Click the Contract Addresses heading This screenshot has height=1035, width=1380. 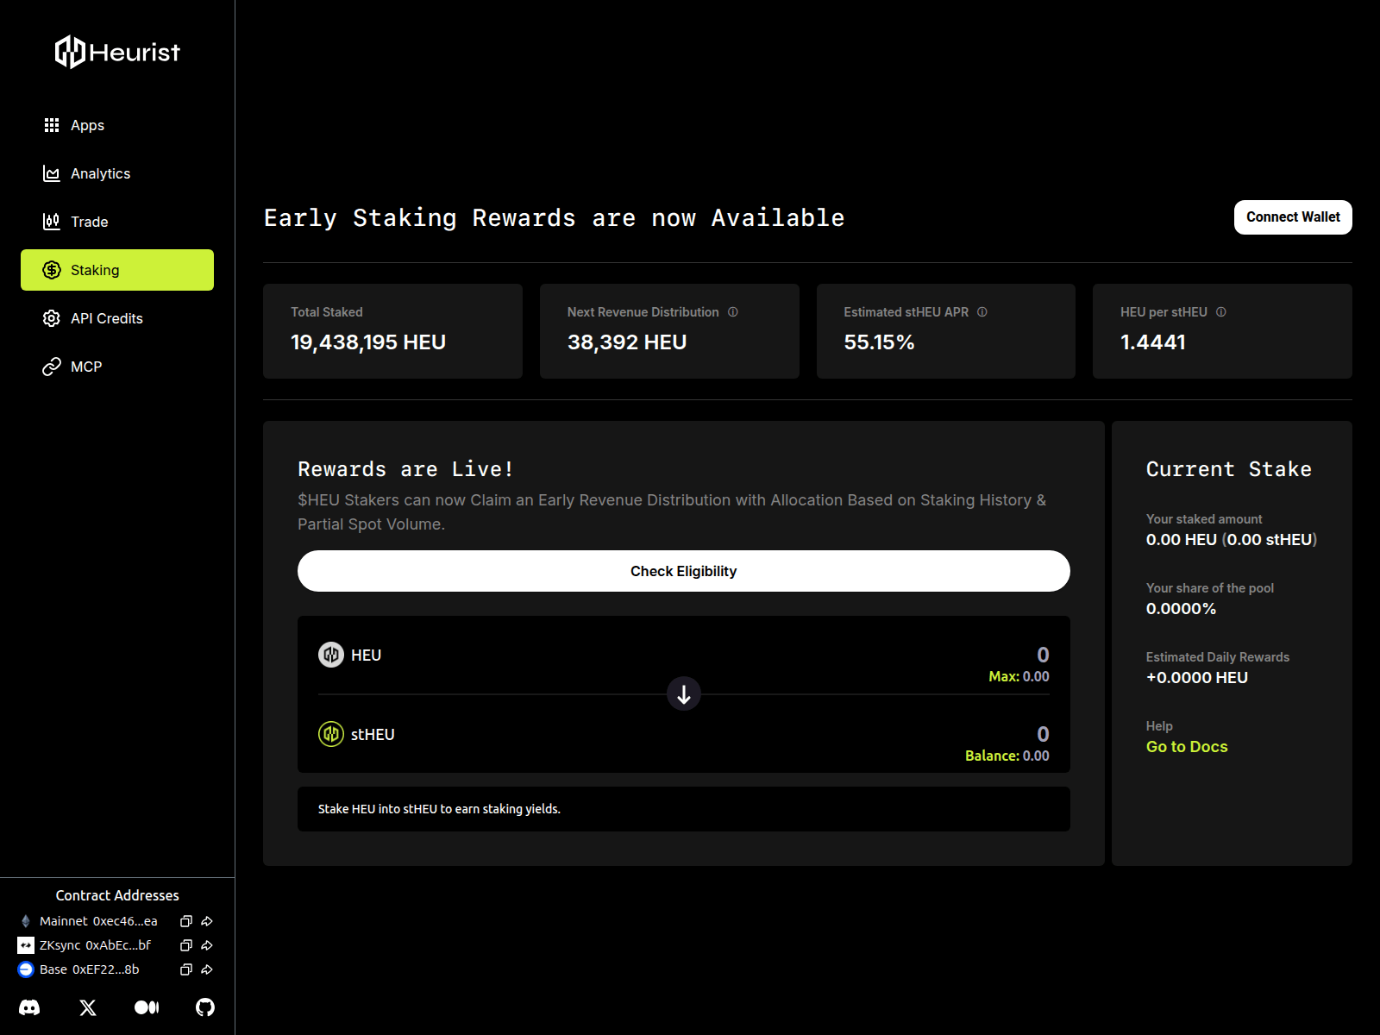click(x=117, y=895)
